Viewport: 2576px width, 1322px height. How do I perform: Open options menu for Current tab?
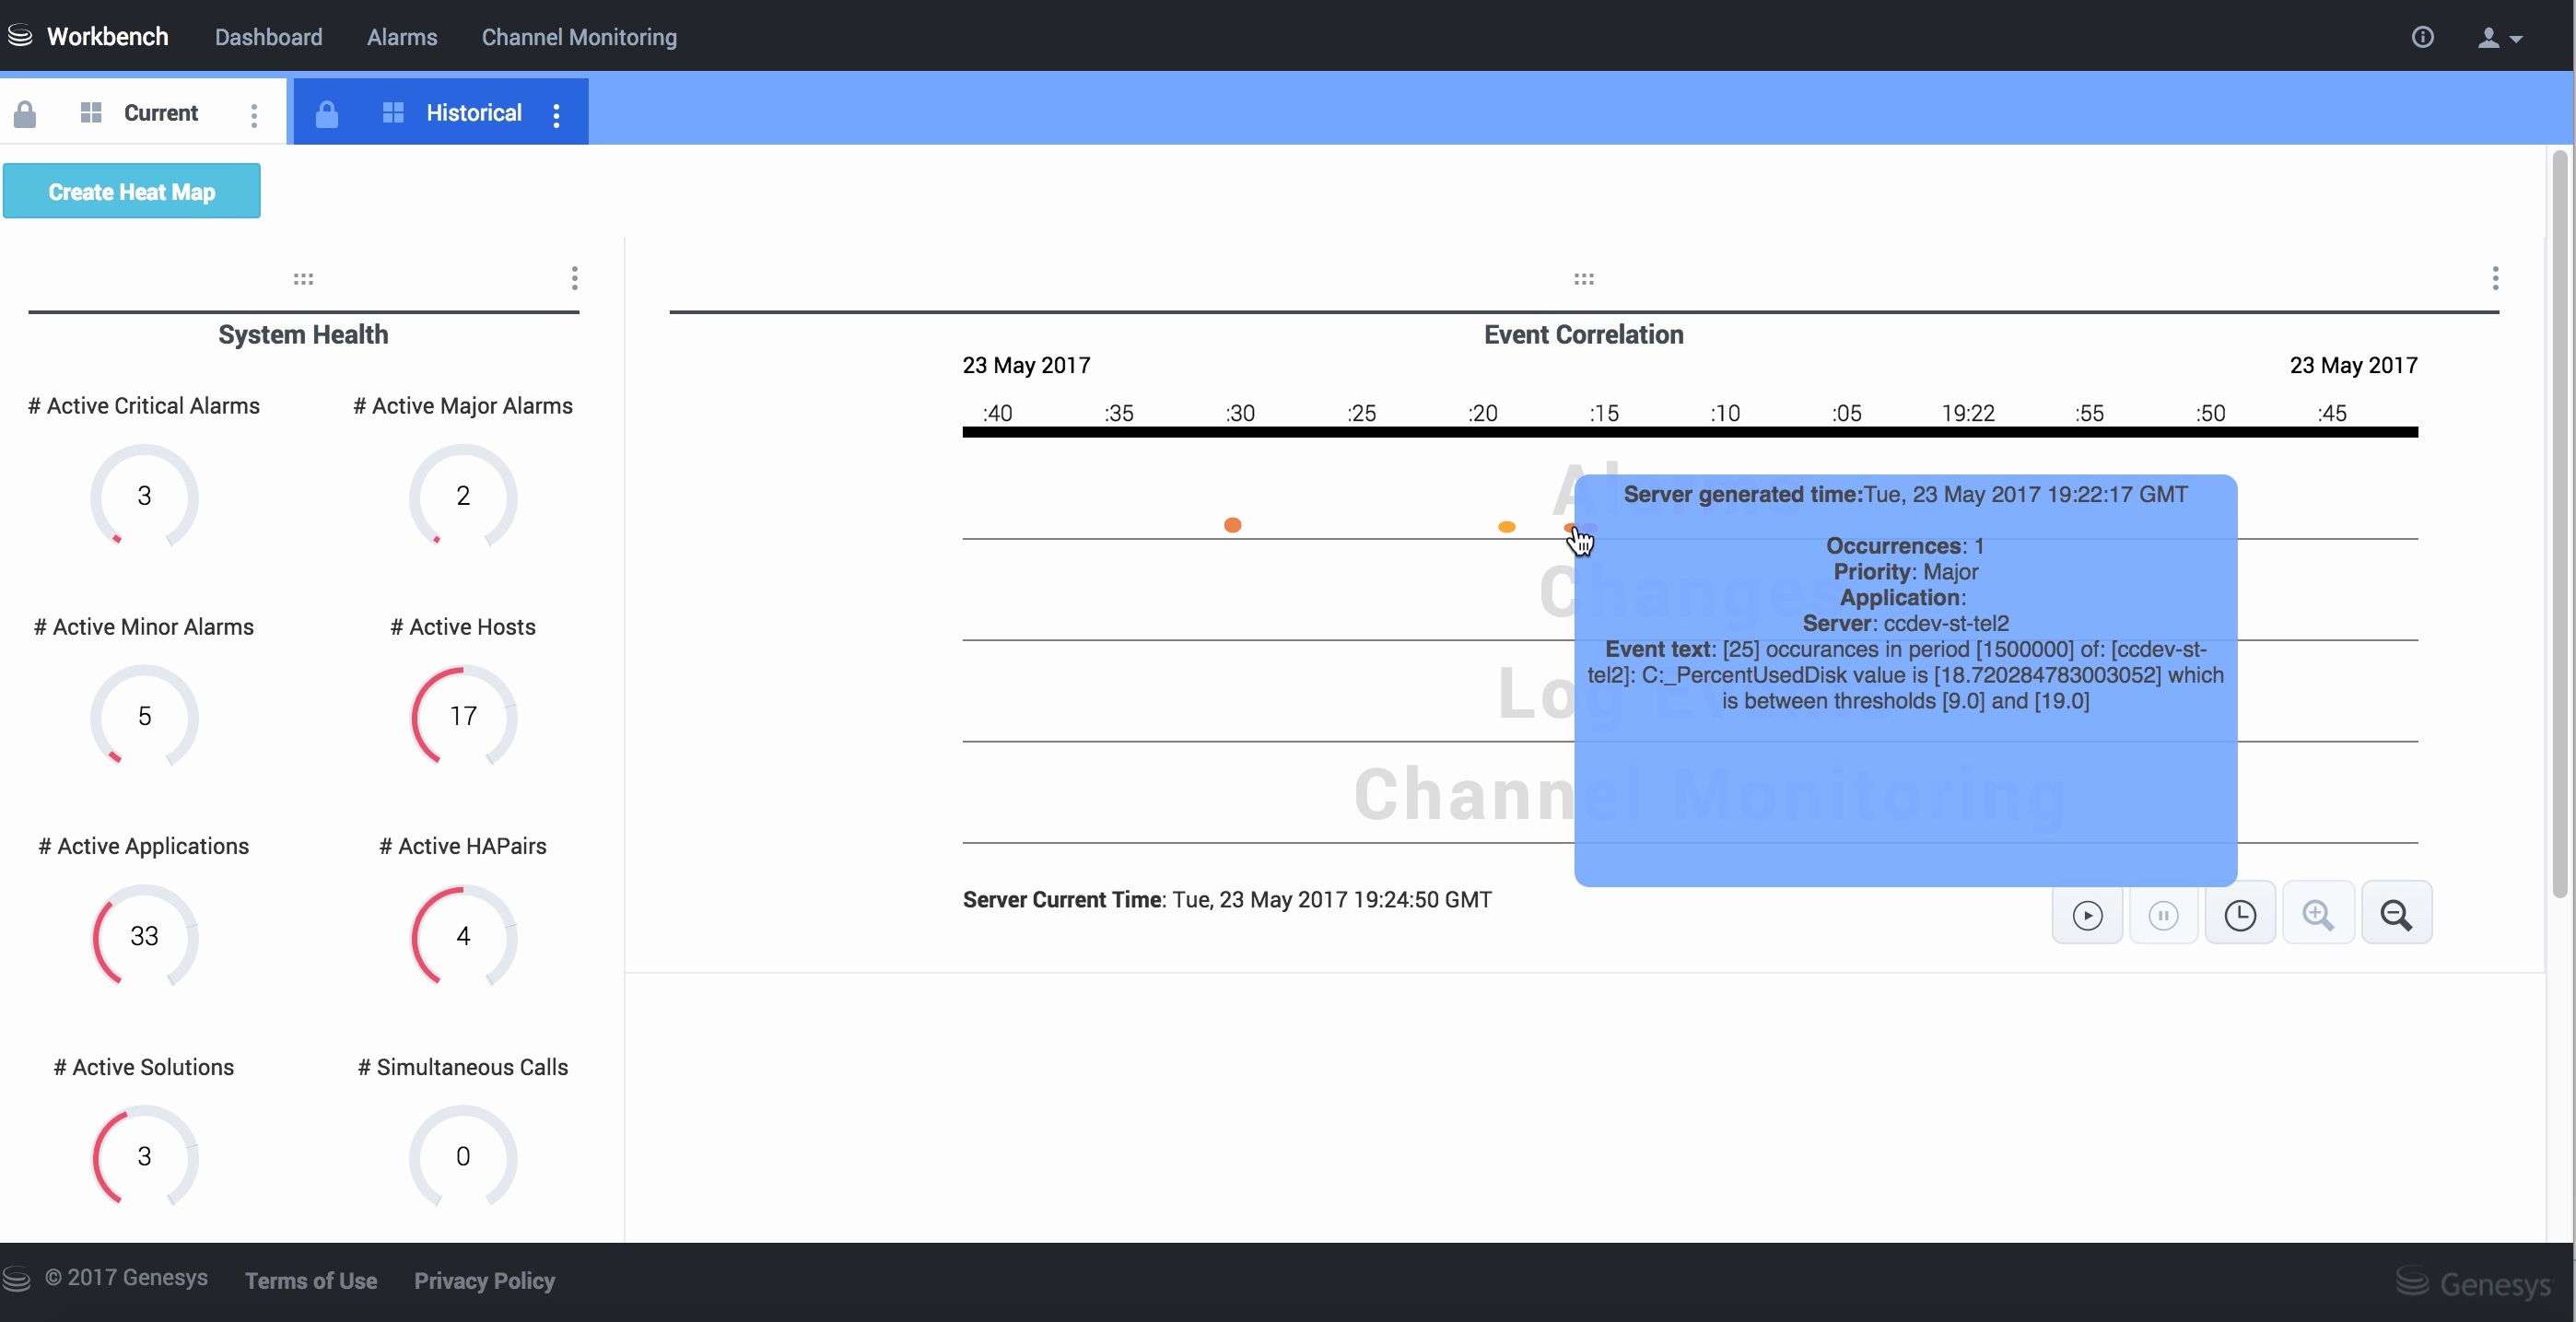pos(254,115)
